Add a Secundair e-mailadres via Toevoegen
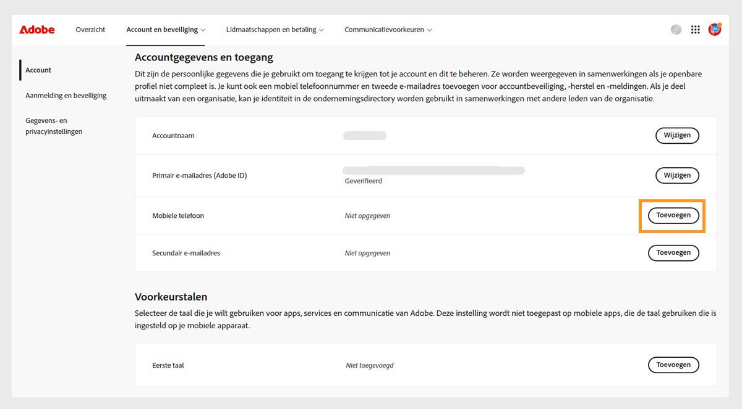This screenshot has width=742, height=409. pyautogui.click(x=673, y=253)
